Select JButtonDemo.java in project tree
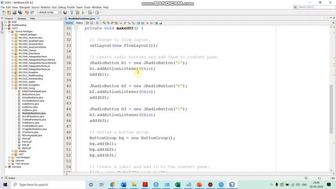 [x=31, y=94]
